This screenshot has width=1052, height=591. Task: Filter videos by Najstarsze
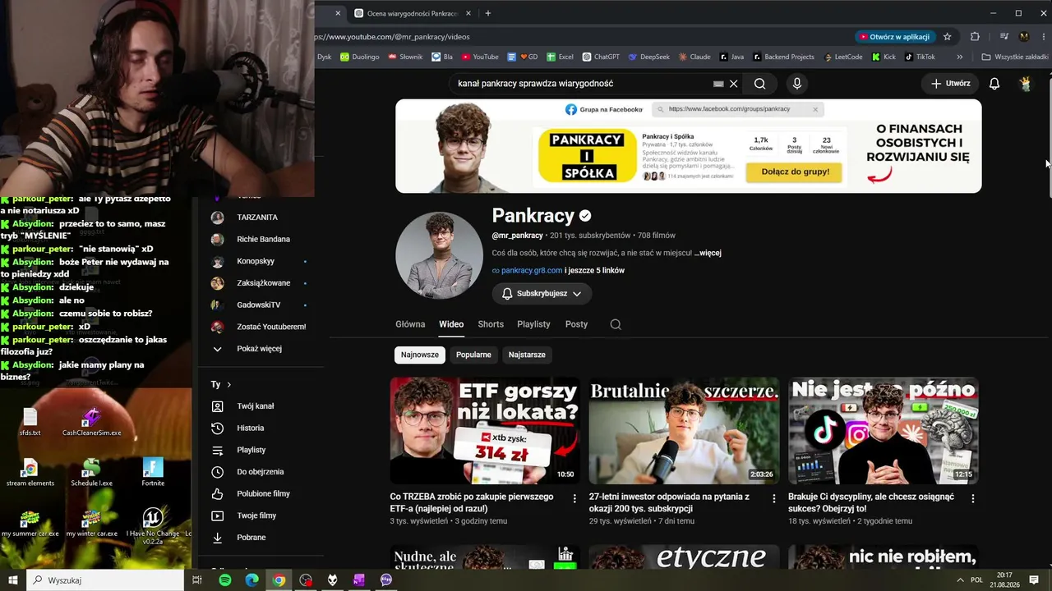527,355
